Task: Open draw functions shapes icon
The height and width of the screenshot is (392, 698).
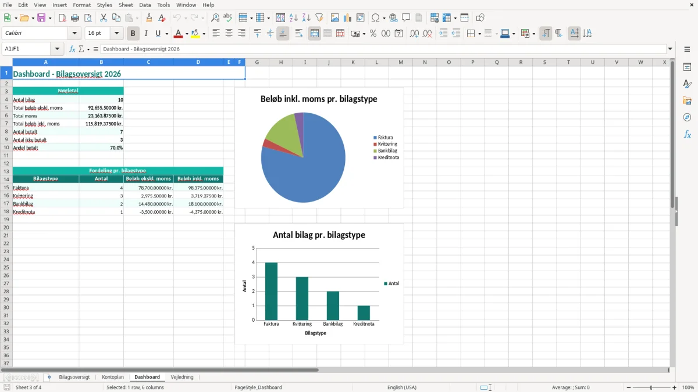Action: pos(480,18)
